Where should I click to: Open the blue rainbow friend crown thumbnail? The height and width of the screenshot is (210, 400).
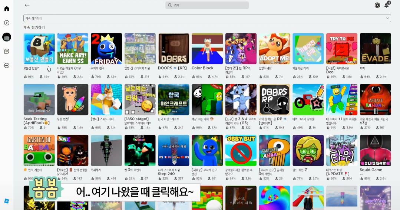pos(207,151)
